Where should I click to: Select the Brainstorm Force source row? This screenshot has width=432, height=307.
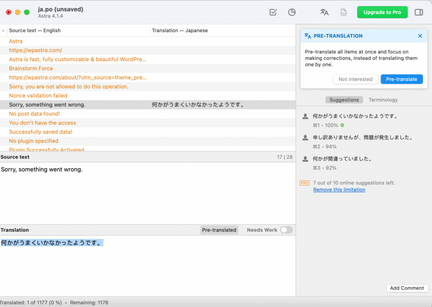31,68
